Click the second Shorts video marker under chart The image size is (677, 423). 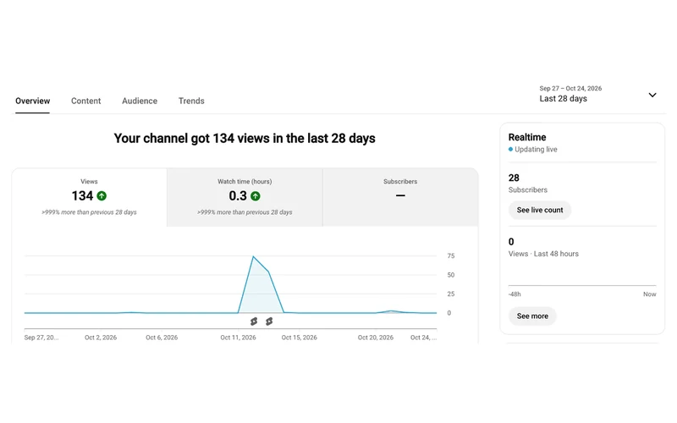(x=269, y=321)
